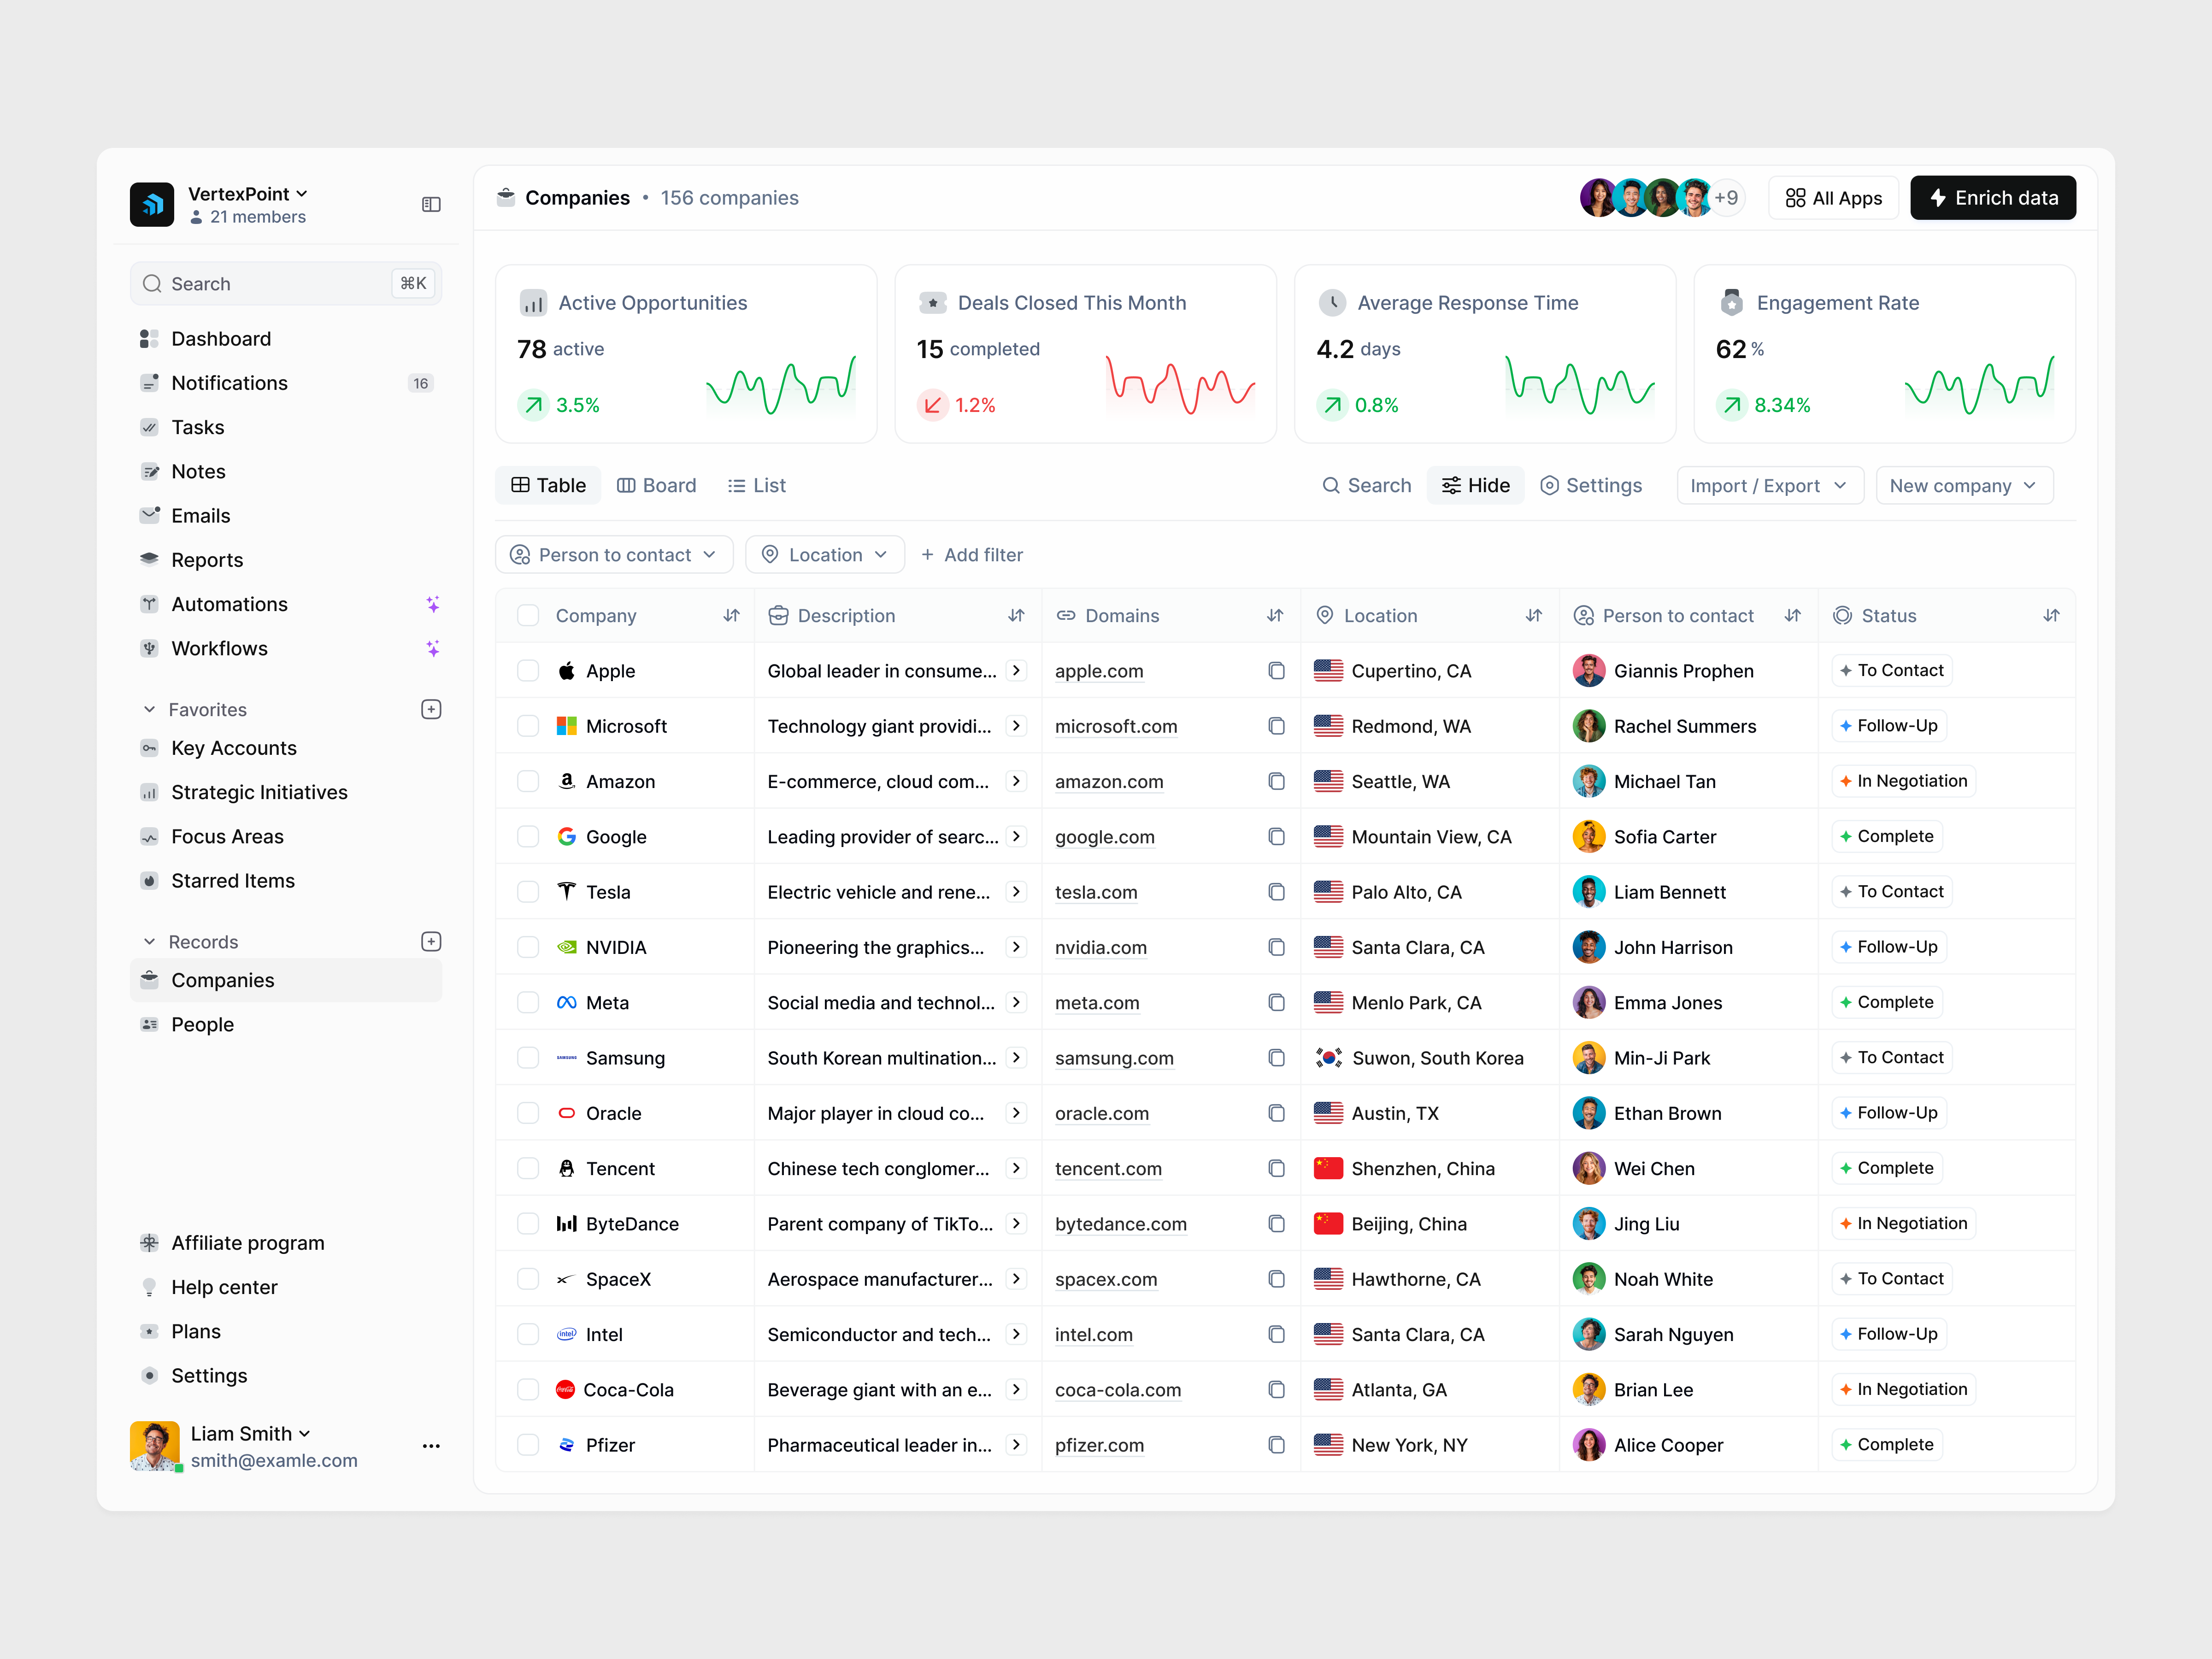Switch to List view
The image size is (2212, 1659).
pos(756,485)
